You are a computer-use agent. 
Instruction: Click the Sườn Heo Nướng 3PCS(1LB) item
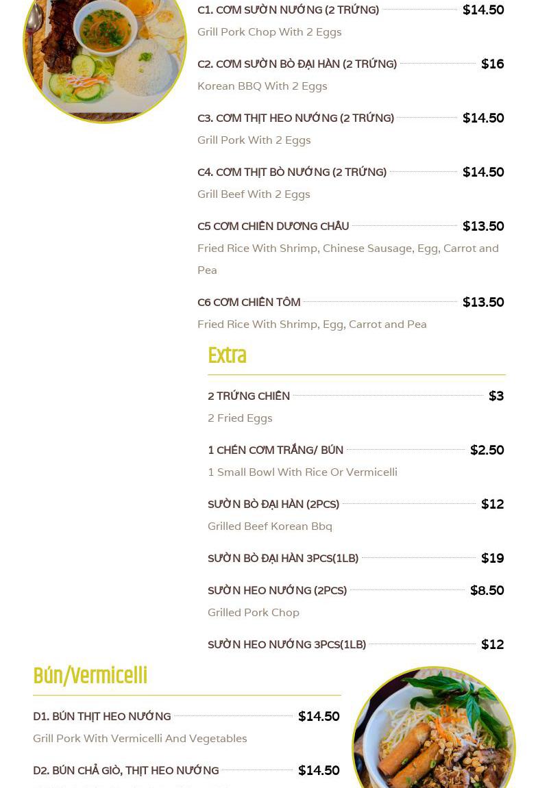coord(286,645)
